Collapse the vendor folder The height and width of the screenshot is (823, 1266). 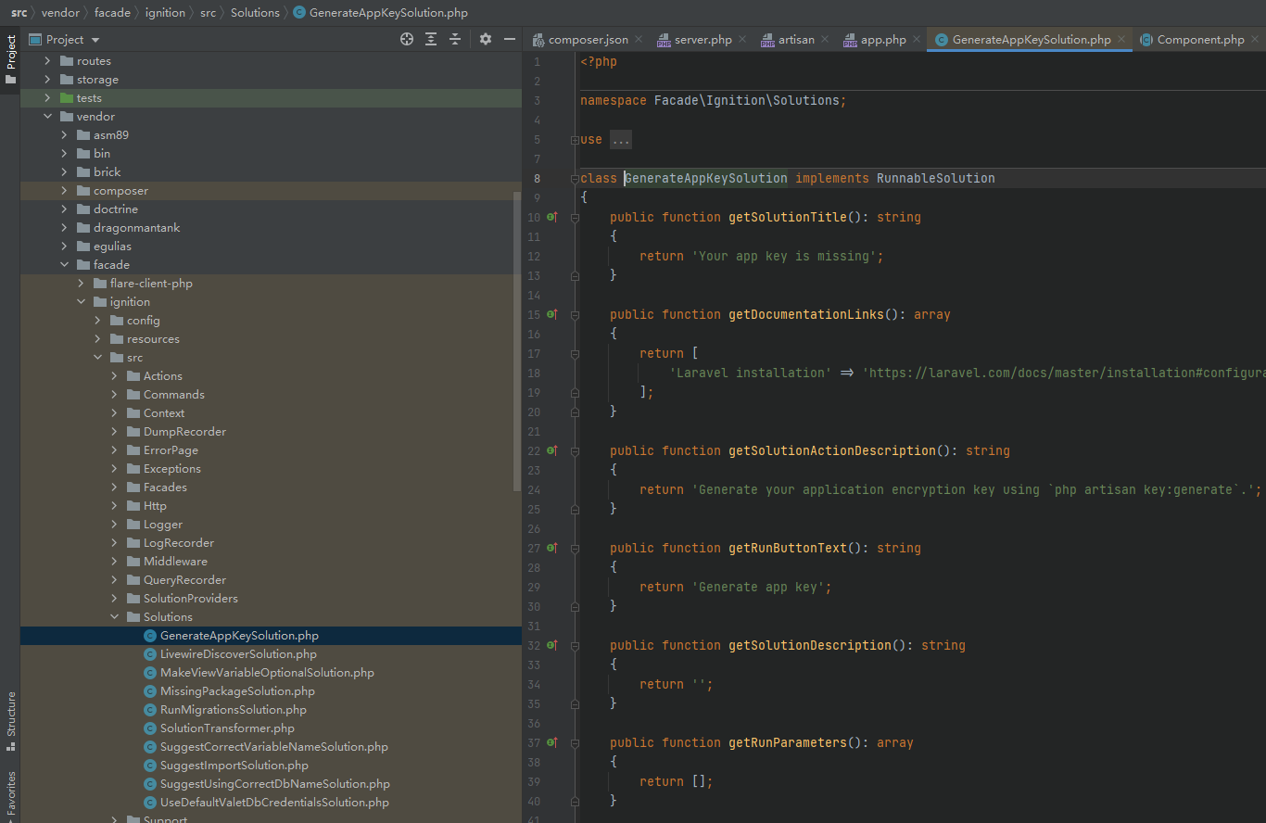click(47, 117)
